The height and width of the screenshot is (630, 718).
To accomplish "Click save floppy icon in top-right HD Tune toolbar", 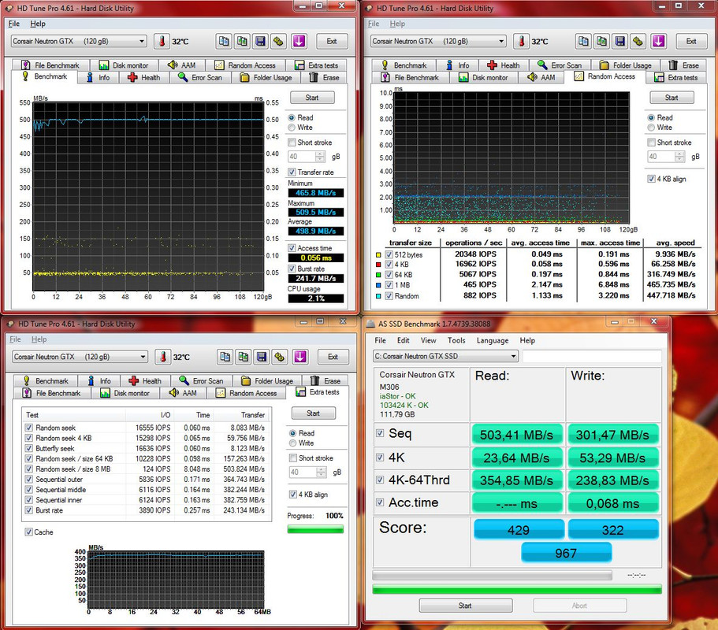I will pyautogui.click(x=620, y=41).
